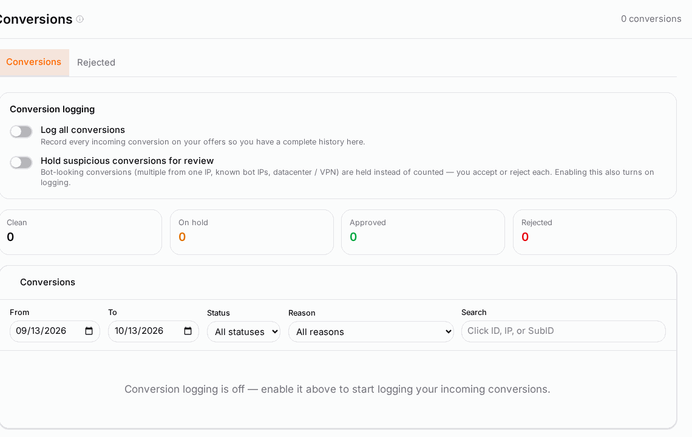Click the Conversions table section heading
The height and width of the screenshot is (437, 692).
click(x=48, y=282)
